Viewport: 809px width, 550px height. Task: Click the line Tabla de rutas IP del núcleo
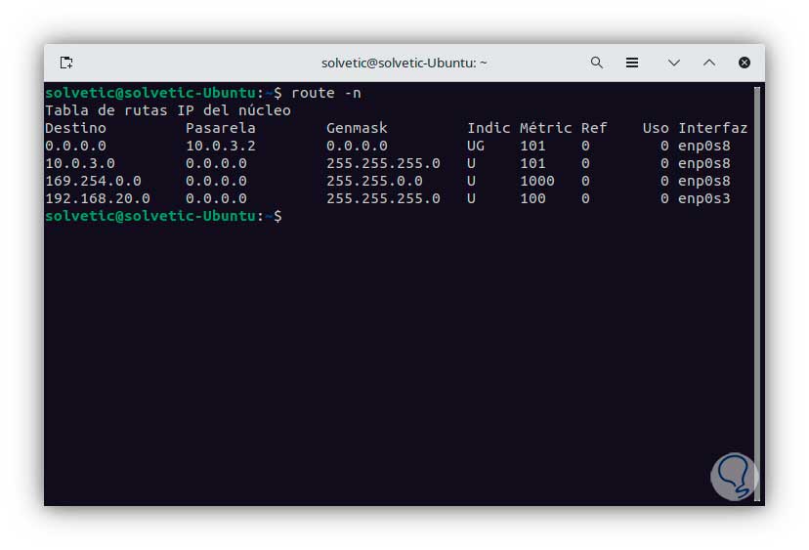(x=168, y=110)
